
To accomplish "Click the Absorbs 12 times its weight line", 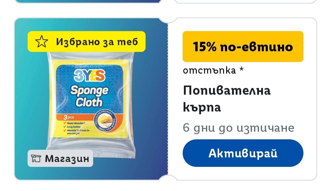I will click(76, 132).
